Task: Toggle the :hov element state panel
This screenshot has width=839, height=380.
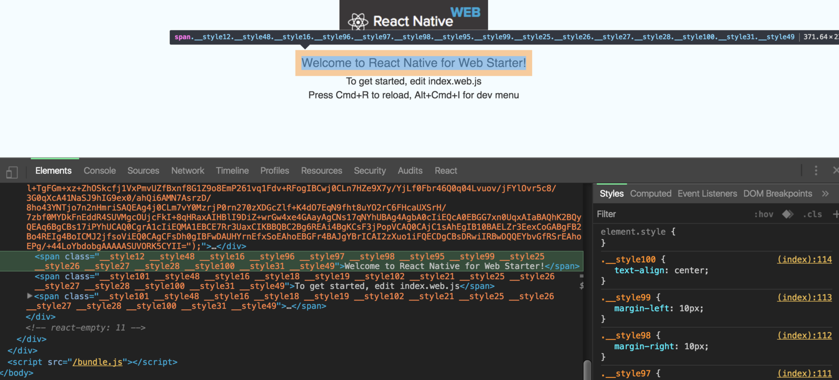Action: [763, 214]
